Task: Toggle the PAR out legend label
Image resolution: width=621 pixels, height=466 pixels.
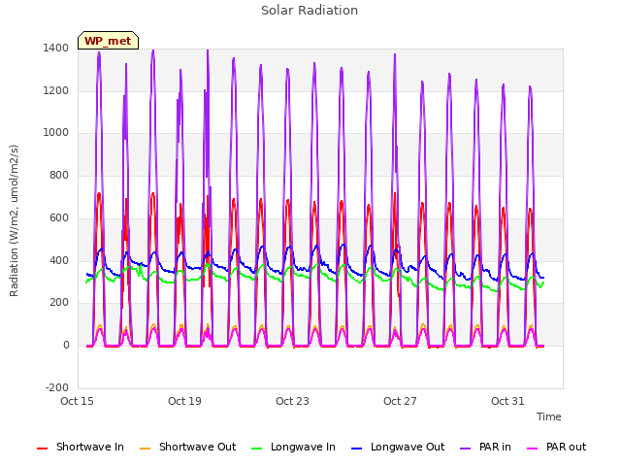Action: (x=566, y=447)
